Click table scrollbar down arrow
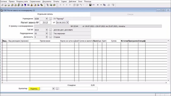This screenshot has height=96, width=171. (168, 81)
